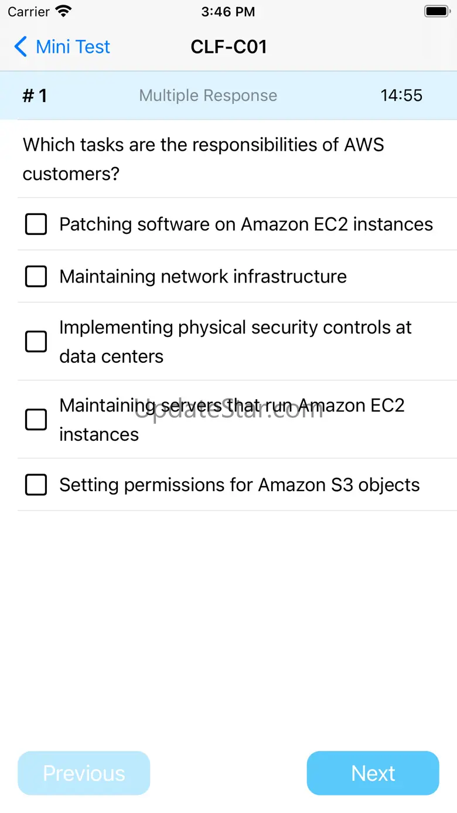The width and height of the screenshot is (457, 813).
Task: Select 'Implementing physical security controls' checkbox
Action: [x=36, y=341]
